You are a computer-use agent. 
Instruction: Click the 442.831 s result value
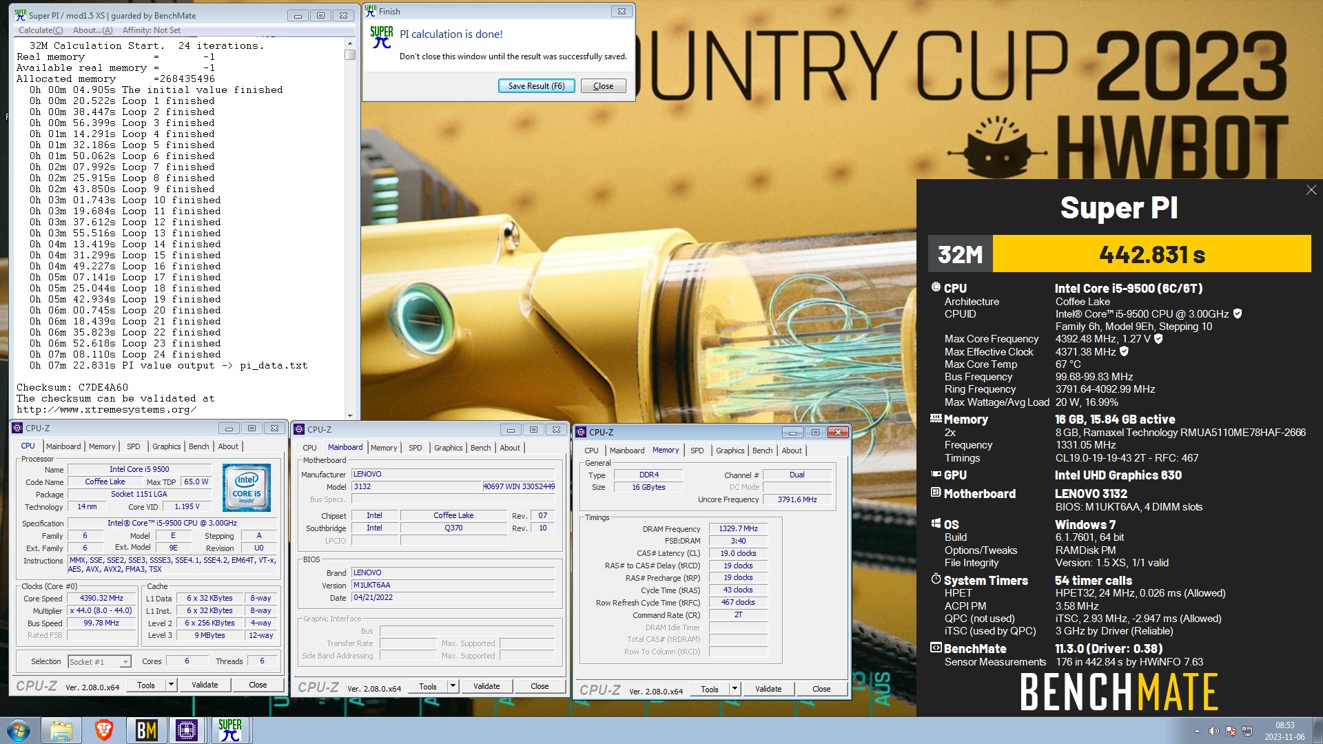(1152, 254)
